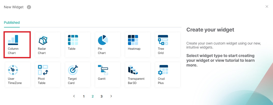Select the Tree Grid widget
This screenshot has width=273, height=105.
pos(168,44)
